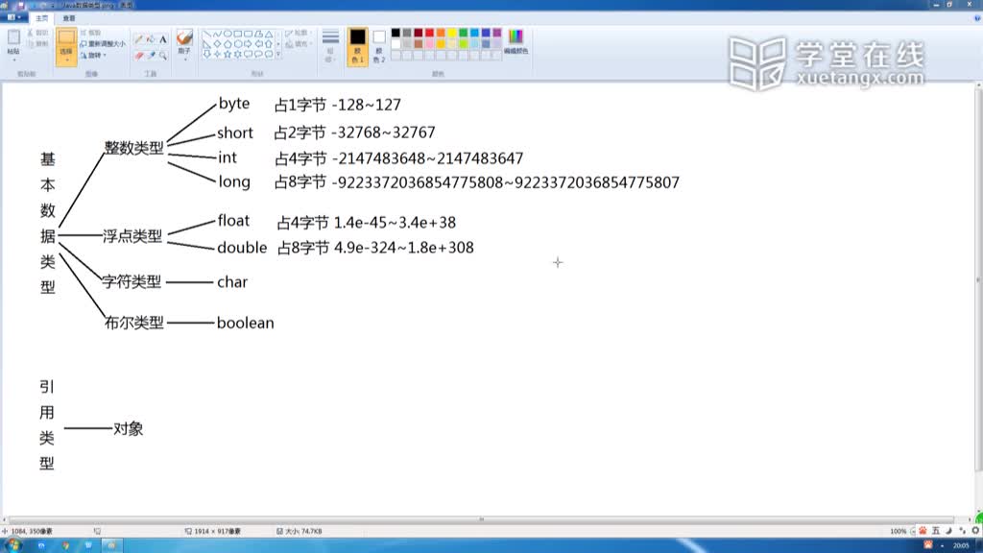The width and height of the screenshot is (983, 553).
Task: Pick the orange color swatch
Action: pyautogui.click(x=441, y=33)
